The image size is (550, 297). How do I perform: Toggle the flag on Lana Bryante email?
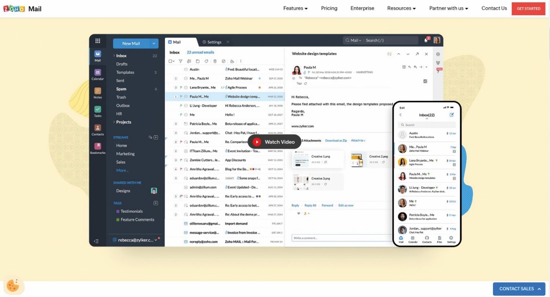[x=181, y=88]
